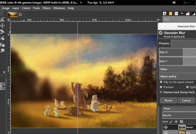
Task: Click the Reset button
Action: 168,100
